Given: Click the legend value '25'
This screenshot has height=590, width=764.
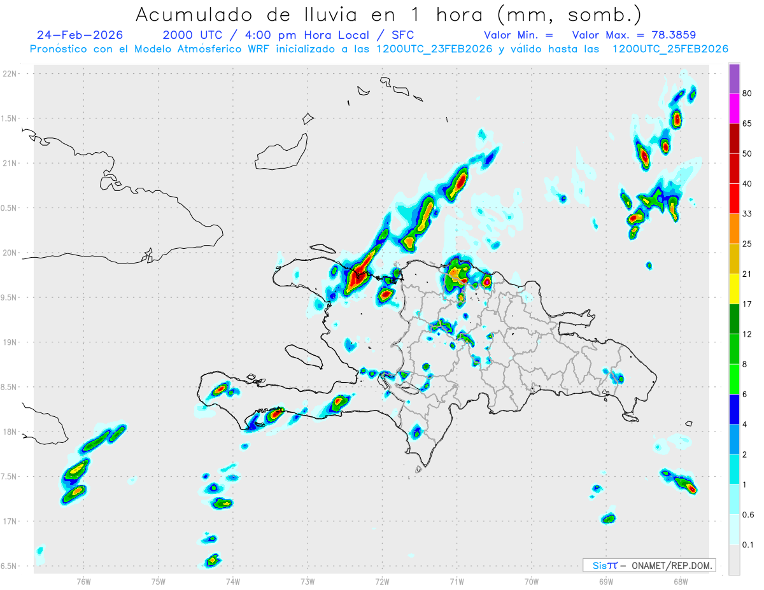Looking at the screenshot, I should tap(747, 244).
